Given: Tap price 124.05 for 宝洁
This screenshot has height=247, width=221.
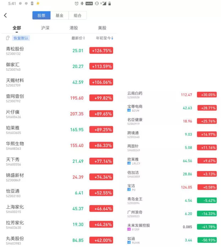Looking at the screenshot, I should (x=187, y=187).
